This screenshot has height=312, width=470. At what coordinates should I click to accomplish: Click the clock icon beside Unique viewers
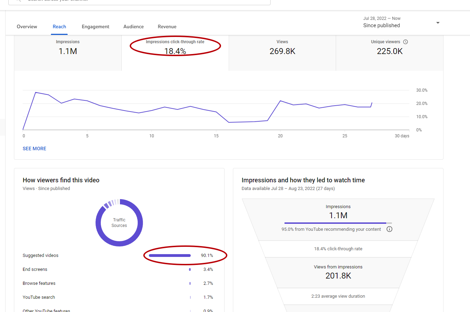(405, 42)
